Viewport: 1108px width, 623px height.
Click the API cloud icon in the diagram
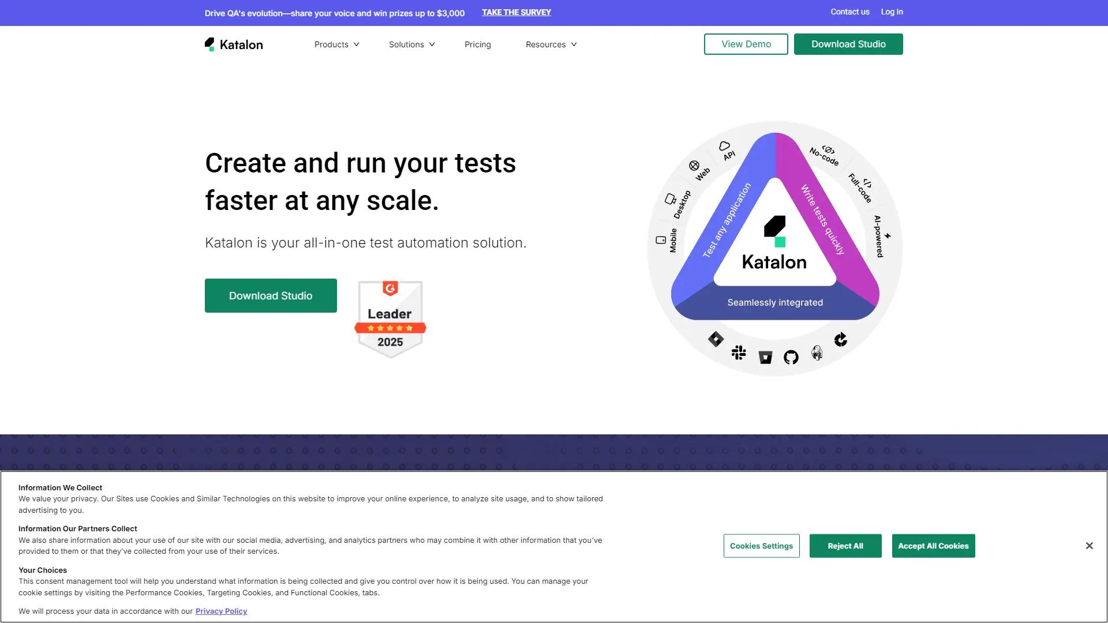click(725, 146)
